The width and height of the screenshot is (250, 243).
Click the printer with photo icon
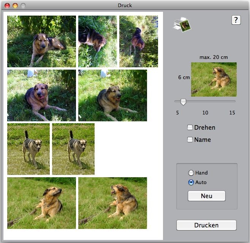pyautogui.click(x=182, y=25)
